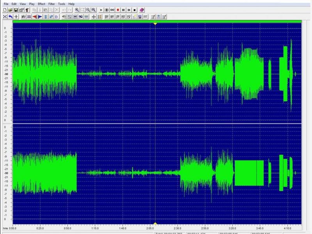Click the Zoom out magnifier icon
The width and height of the screenshot is (312, 234).
point(88,10)
